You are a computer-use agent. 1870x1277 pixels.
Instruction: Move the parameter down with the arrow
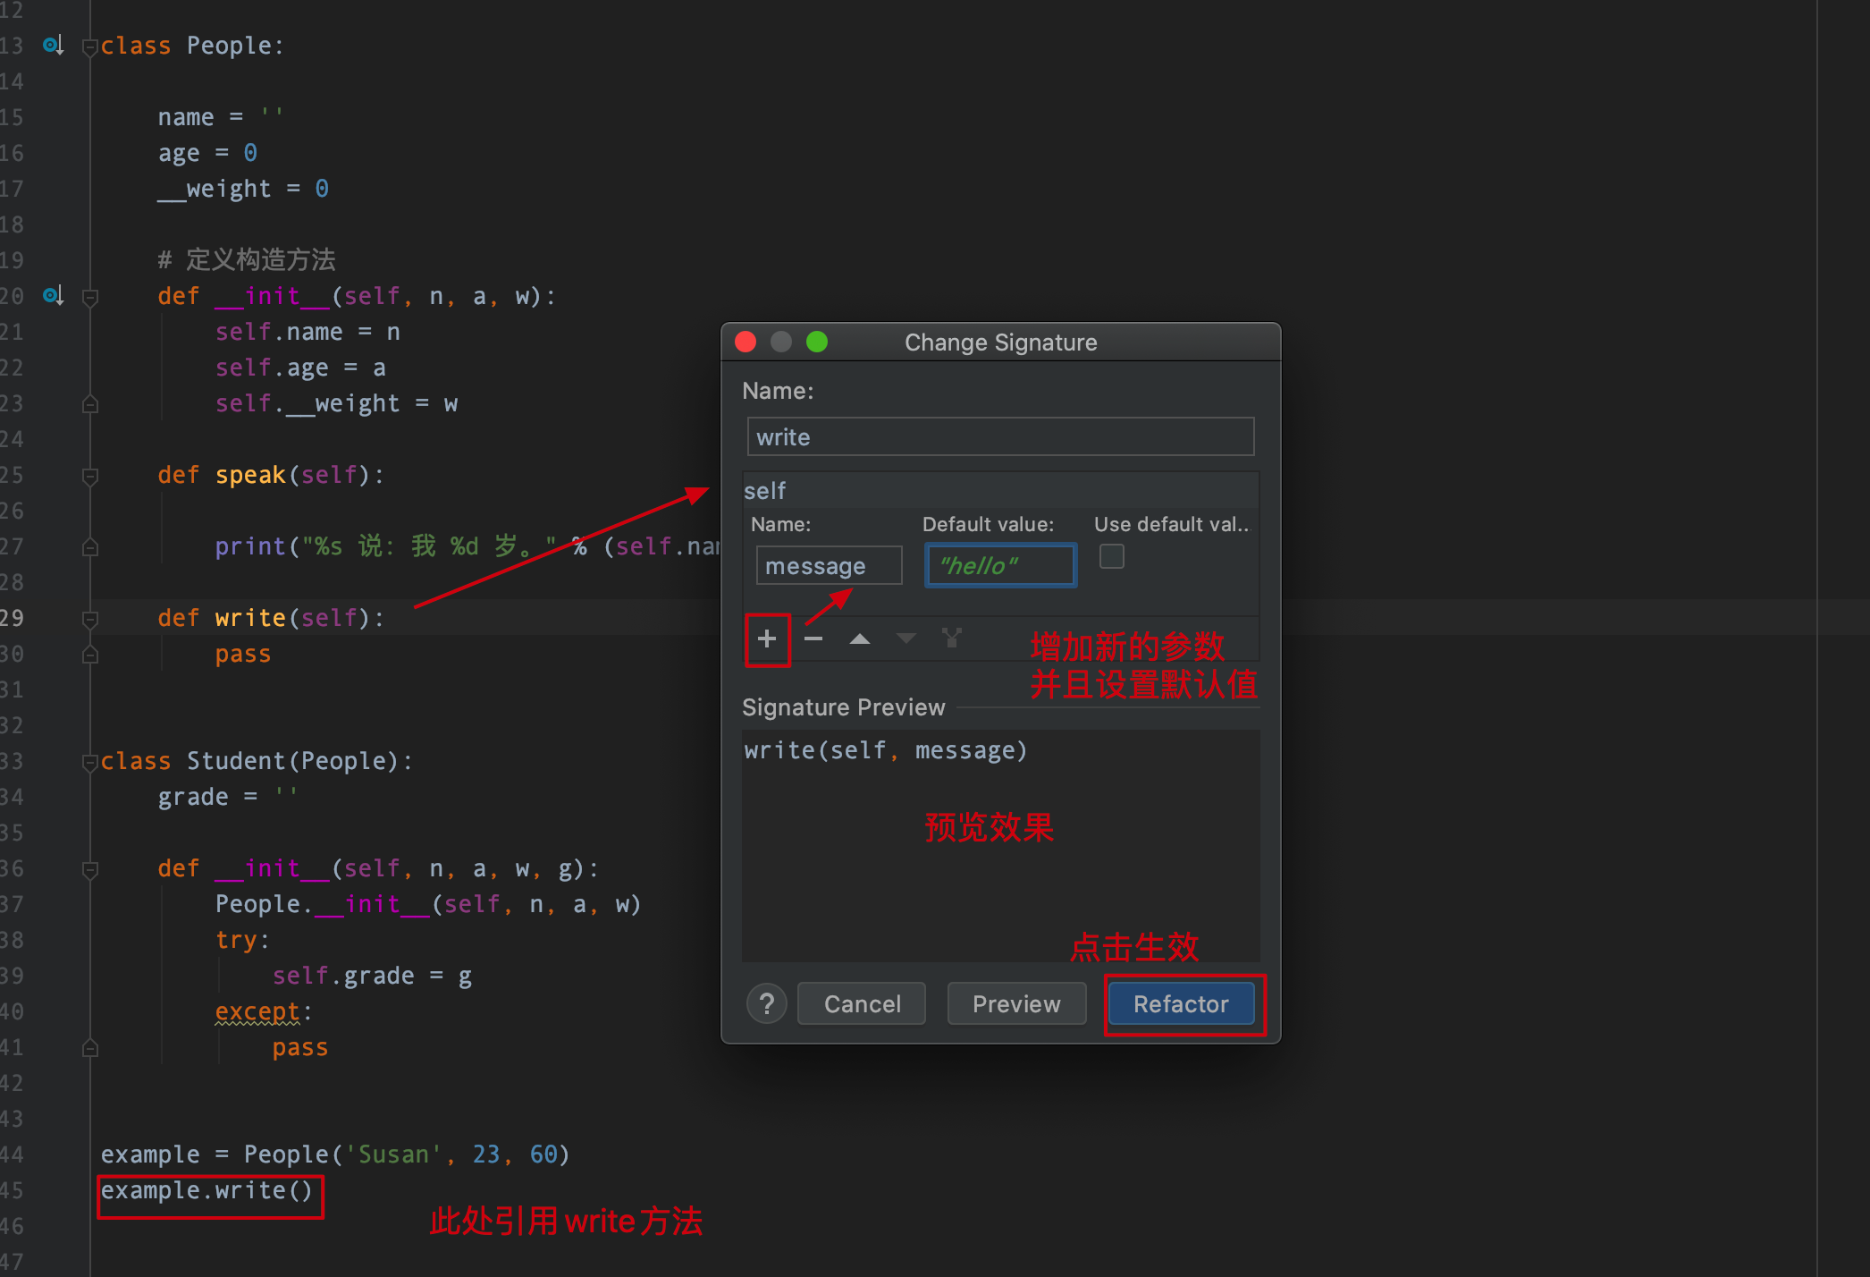pos(906,638)
